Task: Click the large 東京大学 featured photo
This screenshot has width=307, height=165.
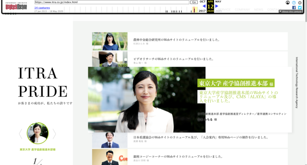Action: (x=147, y=100)
